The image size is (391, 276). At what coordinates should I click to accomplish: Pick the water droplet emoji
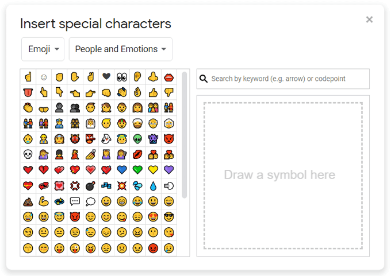point(153,185)
